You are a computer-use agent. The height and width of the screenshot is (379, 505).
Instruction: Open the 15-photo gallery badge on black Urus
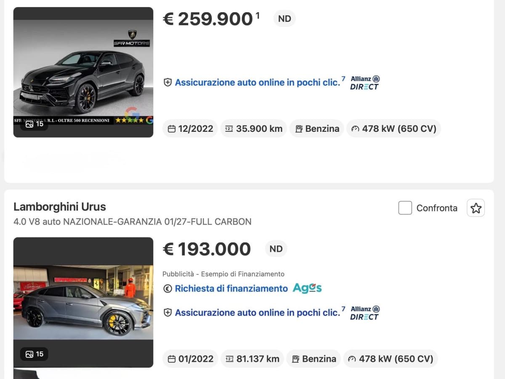coord(34,124)
